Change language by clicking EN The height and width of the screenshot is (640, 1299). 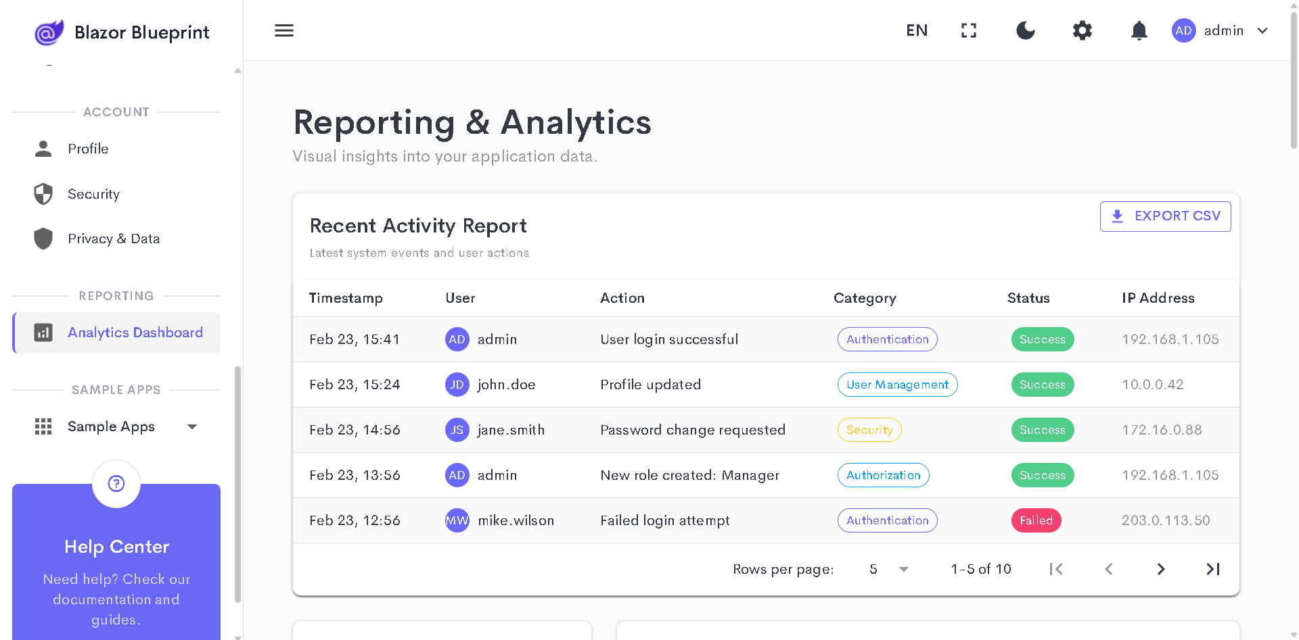point(917,30)
